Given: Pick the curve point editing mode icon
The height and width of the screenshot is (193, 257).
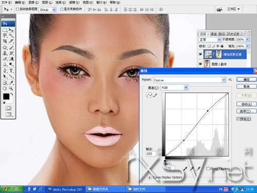Looking at the screenshot, I should tap(149, 95).
